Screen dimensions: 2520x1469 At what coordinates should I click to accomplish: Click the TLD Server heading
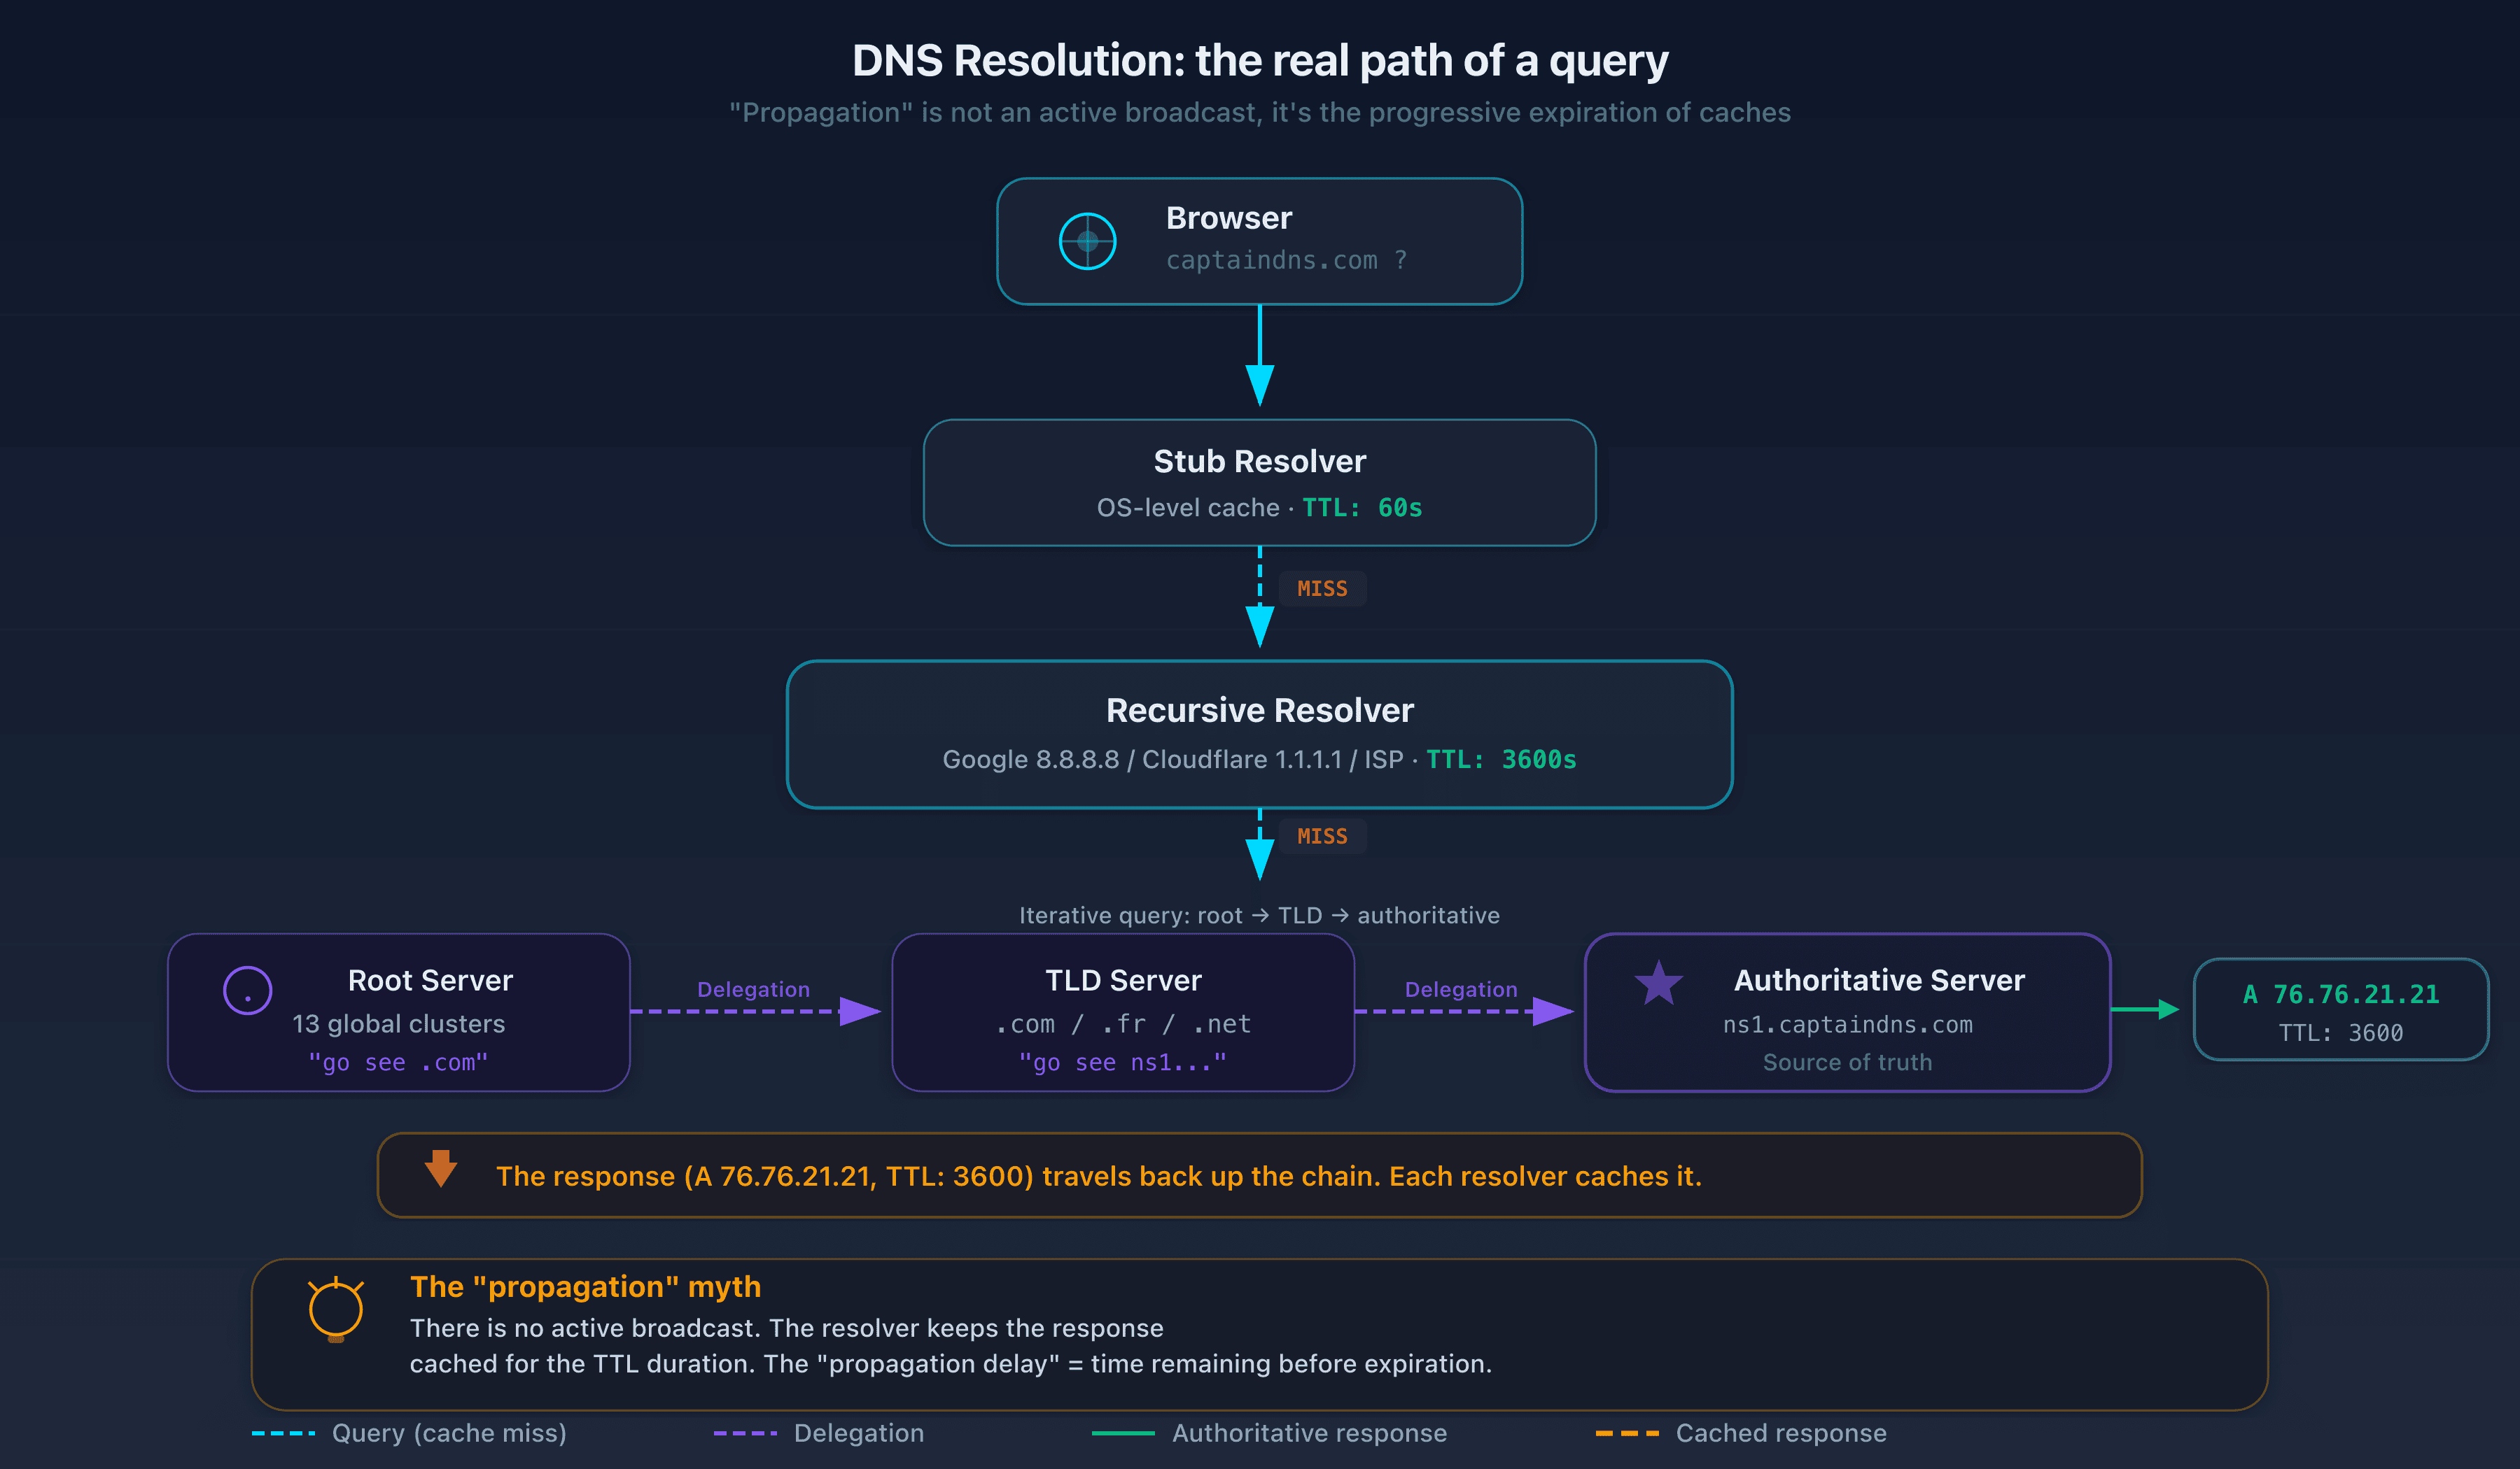coord(1123,980)
